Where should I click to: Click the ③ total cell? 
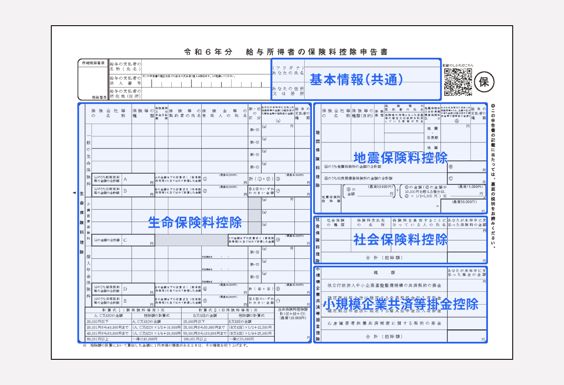pyautogui.click(x=292, y=179)
